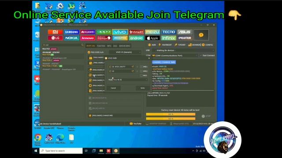Select the Oppo brand tile
The image size is (282, 158).
pos(104,32)
